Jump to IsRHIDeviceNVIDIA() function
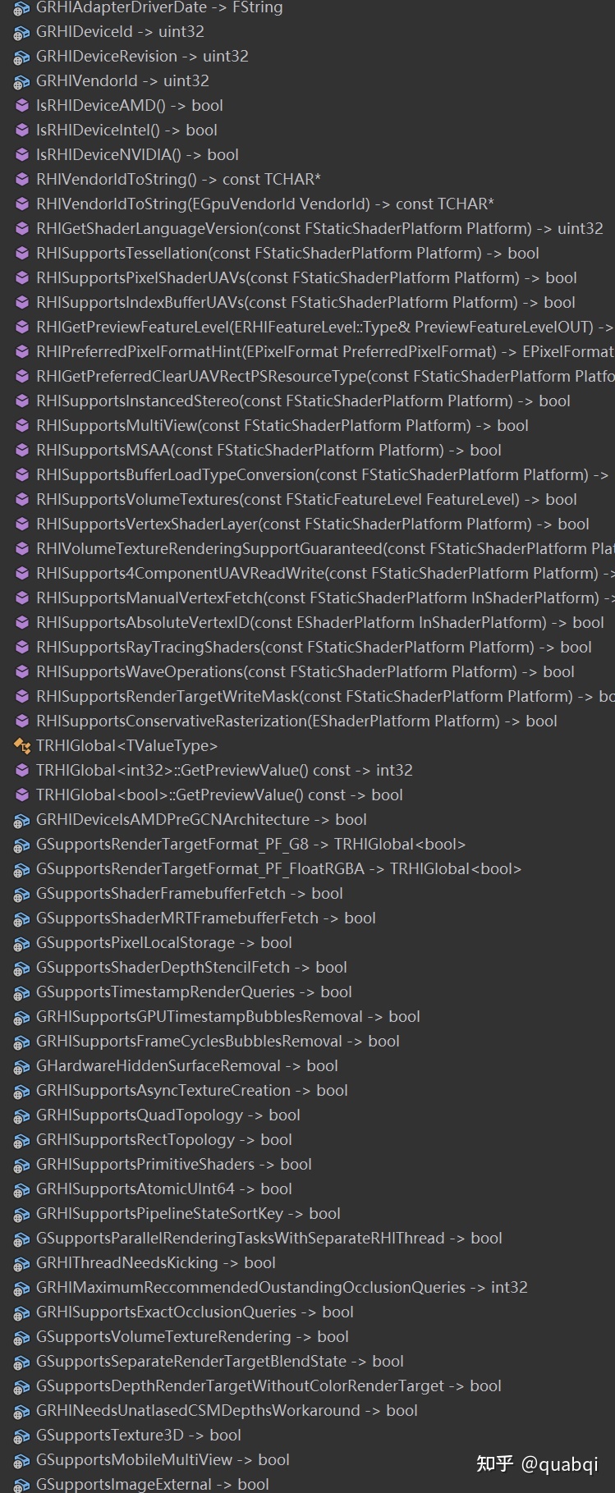Viewport: 615px width, 1493px height. tap(137, 155)
